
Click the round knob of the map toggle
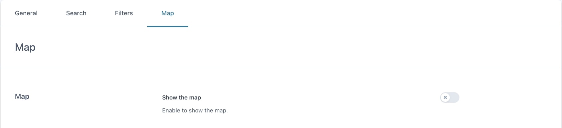pyautogui.click(x=445, y=97)
